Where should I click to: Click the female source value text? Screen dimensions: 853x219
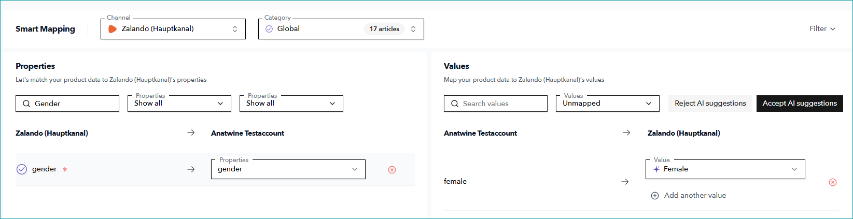click(x=455, y=182)
